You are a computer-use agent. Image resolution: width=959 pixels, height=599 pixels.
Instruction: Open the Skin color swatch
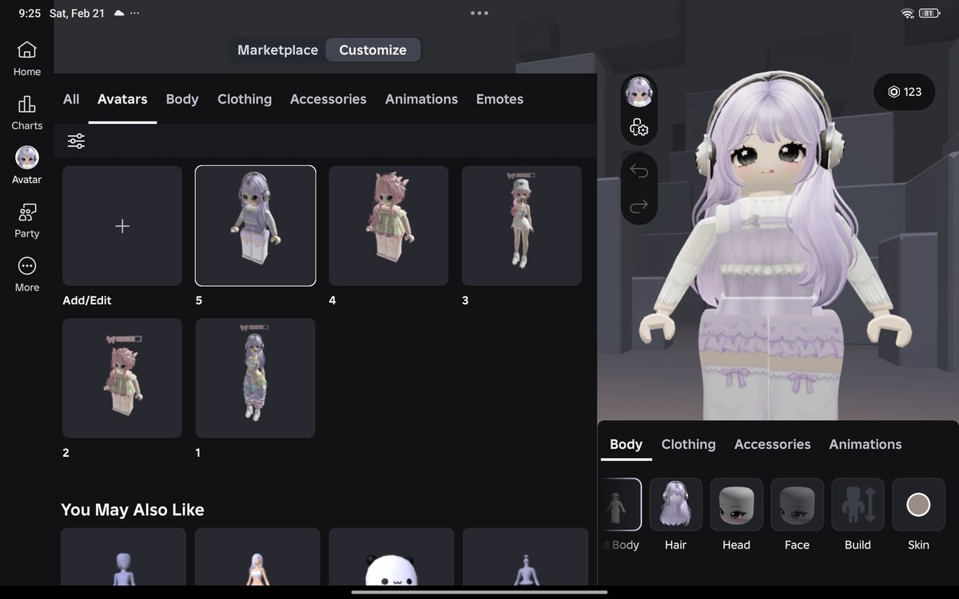click(x=918, y=505)
